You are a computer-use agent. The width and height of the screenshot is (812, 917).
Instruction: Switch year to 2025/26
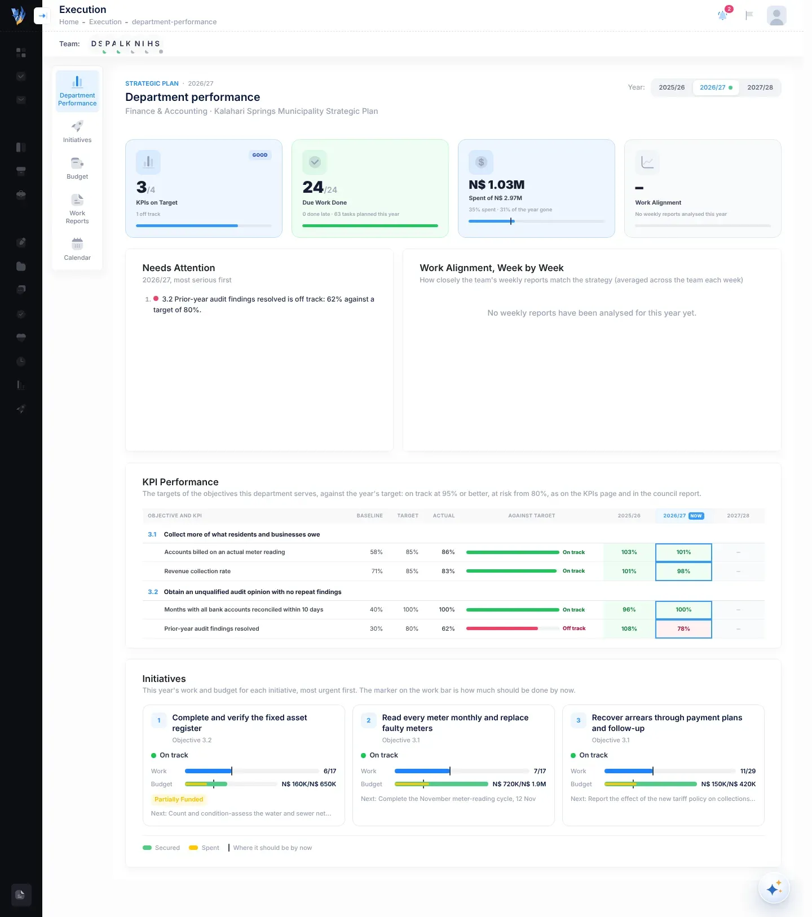(x=672, y=87)
